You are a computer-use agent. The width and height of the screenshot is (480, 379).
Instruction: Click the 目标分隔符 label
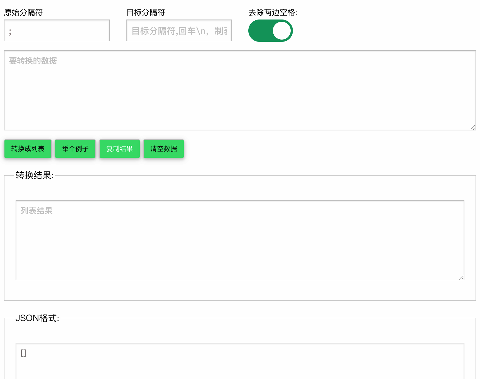[x=146, y=12]
